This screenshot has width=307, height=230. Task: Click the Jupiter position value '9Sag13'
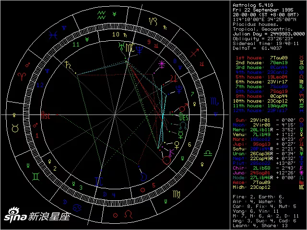261,144
